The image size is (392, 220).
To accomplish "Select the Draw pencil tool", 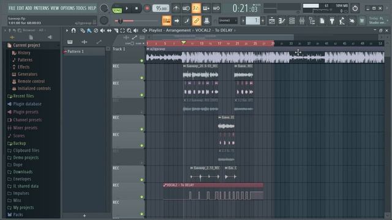I will coord(83,31).
